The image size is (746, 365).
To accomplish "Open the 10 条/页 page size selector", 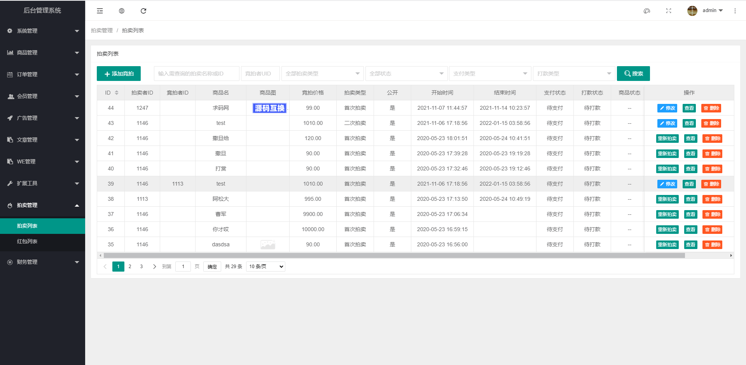I will pyautogui.click(x=266, y=267).
